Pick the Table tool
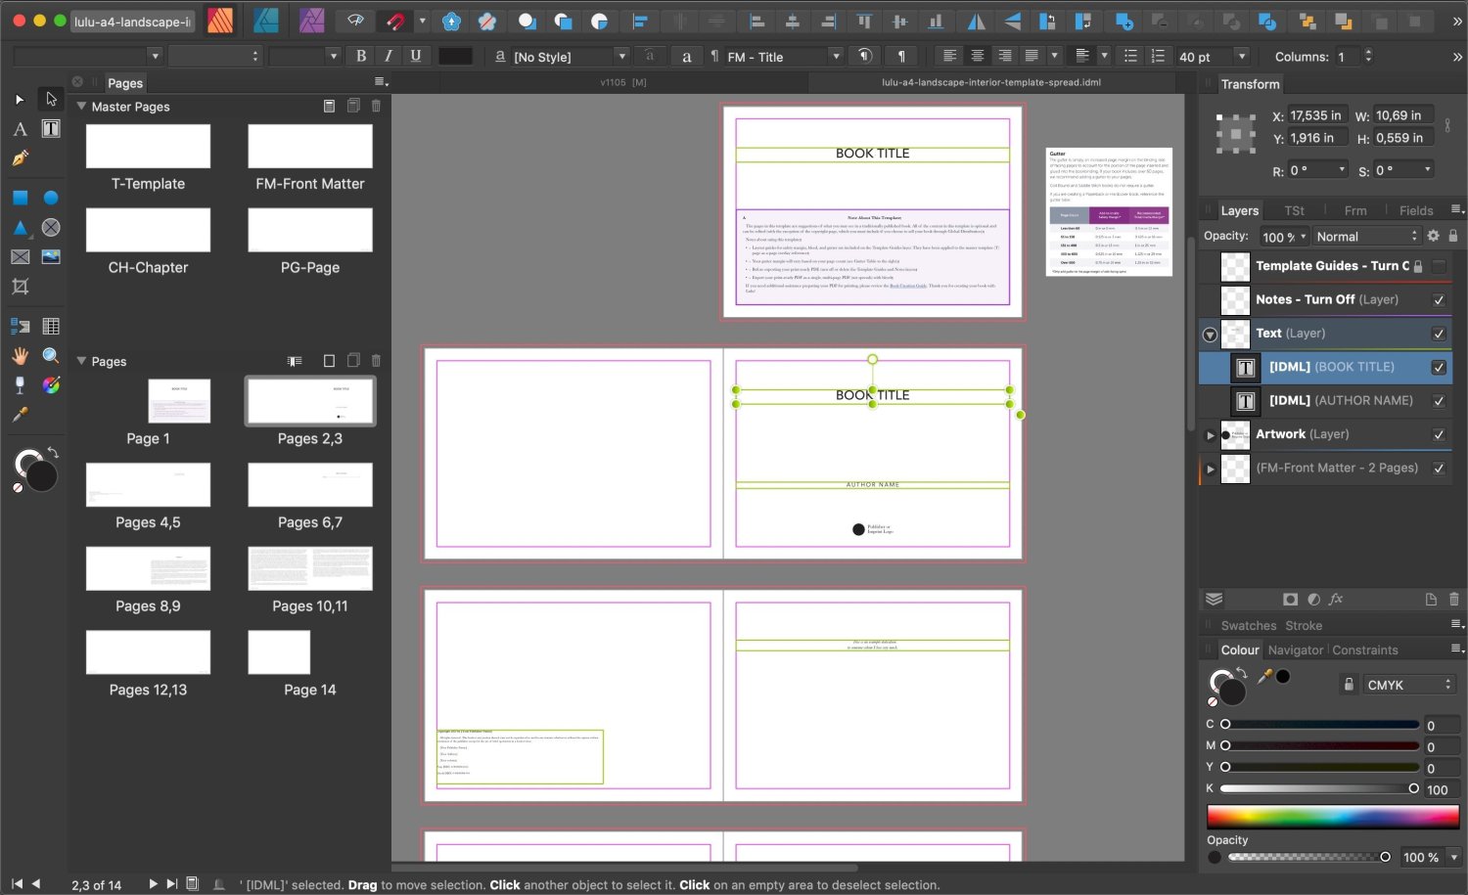Screen dimensions: 1468x895 [x=51, y=326]
